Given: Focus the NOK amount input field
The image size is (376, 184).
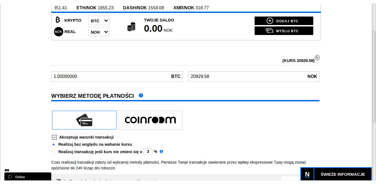Looking at the screenshot, I should (254, 77).
